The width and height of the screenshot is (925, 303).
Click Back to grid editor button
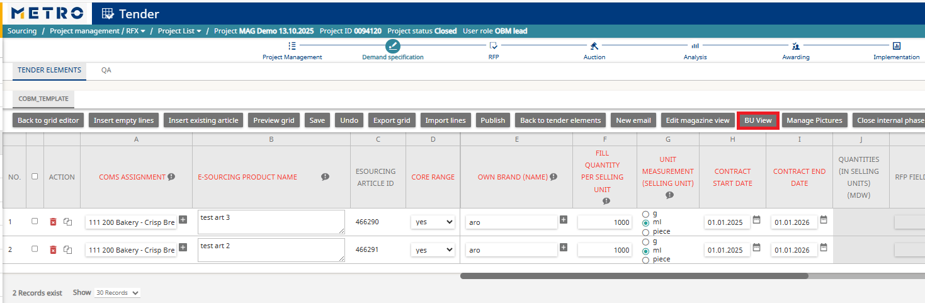pyautogui.click(x=48, y=120)
